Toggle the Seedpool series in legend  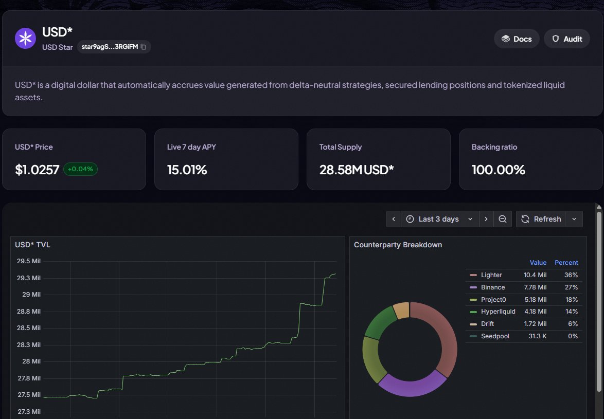coord(495,336)
